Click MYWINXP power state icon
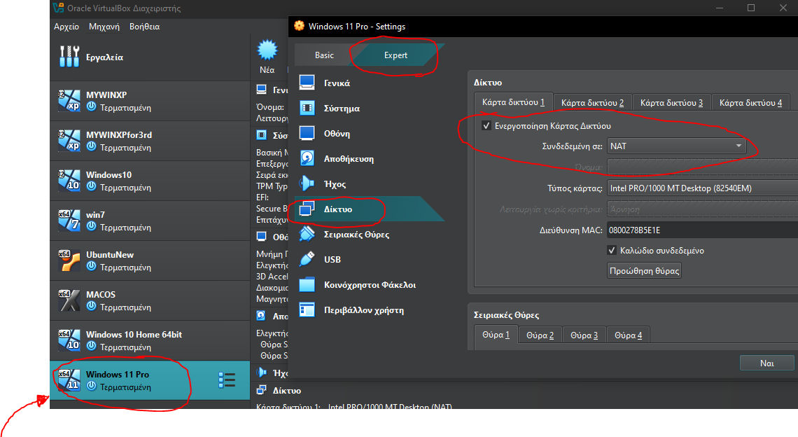Screen dimensions: 798x437 (x=91, y=107)
